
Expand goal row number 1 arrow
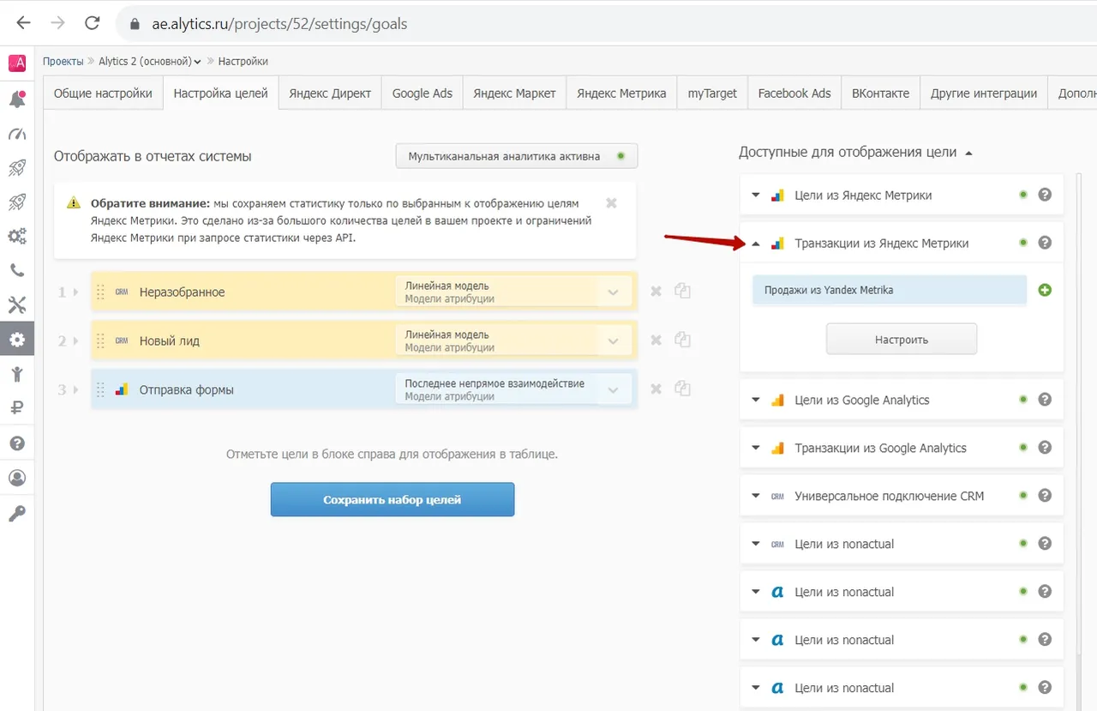75,292
